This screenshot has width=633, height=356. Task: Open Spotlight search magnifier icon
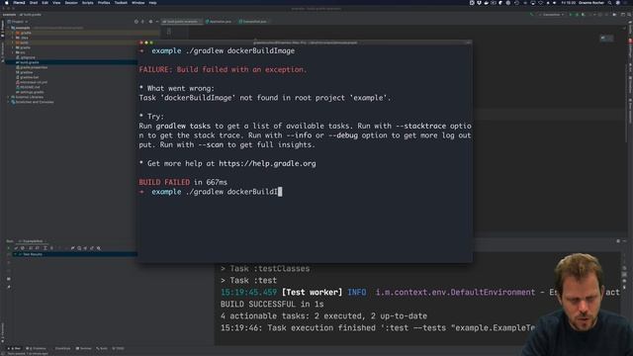point(609,3)
